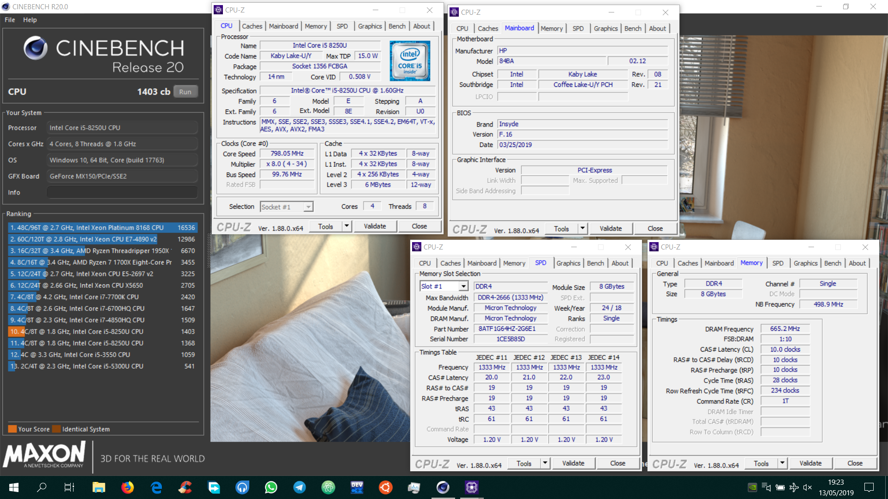The width and height of the screenshot is (888, 499).
Task: Open the Cinebench File menu
Action: (10, 20)
